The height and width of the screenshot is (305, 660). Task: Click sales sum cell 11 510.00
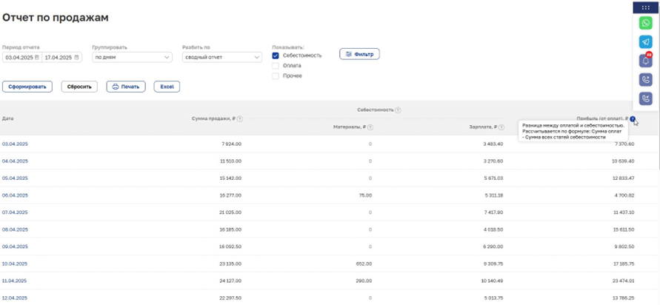point(230,161)
